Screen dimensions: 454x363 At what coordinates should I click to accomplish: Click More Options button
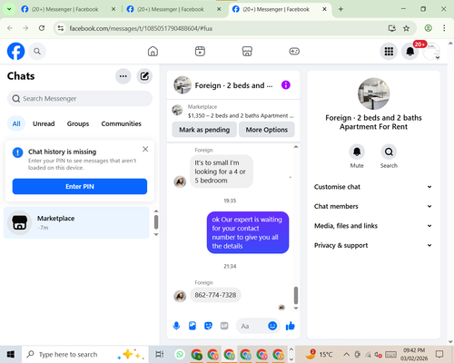[266, 130]
